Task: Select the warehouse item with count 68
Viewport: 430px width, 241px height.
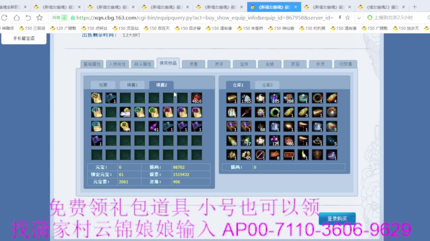Action: tap(260, 126)
